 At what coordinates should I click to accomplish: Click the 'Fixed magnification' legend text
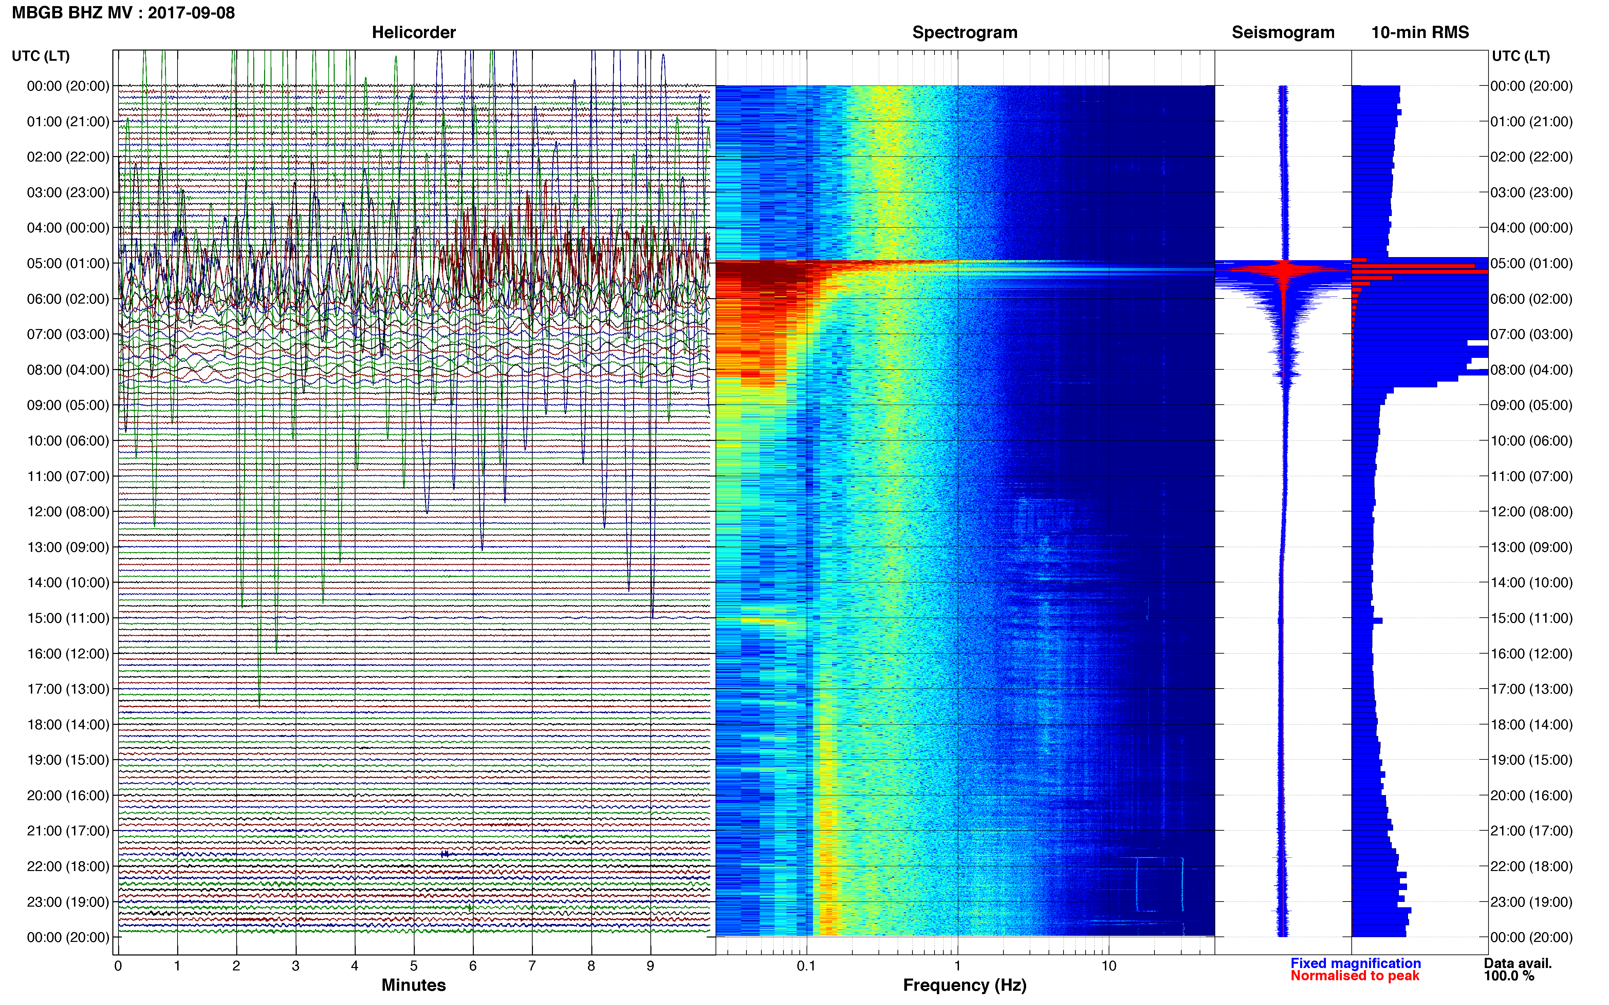1355,963
